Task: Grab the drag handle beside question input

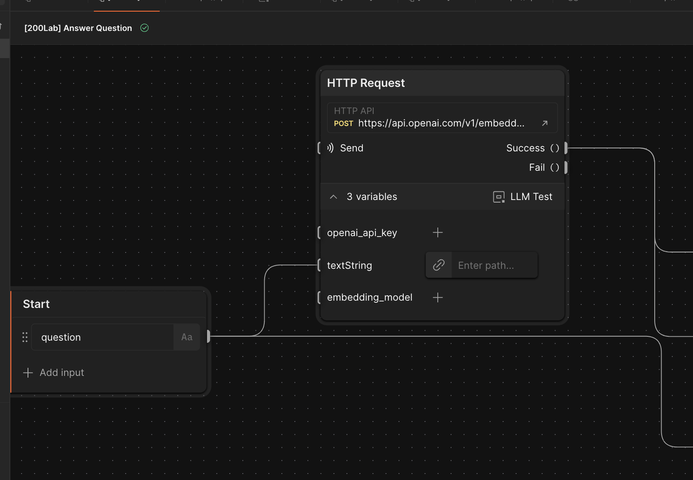Action: click(25, 337)
